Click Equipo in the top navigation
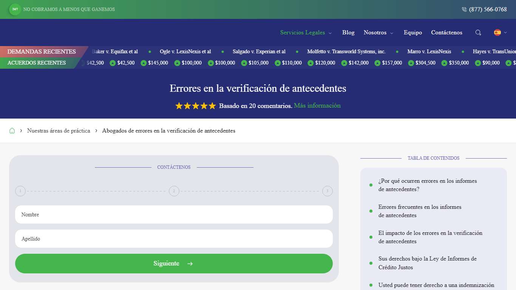Screen dimensions: 516x290 coord(412,32)
